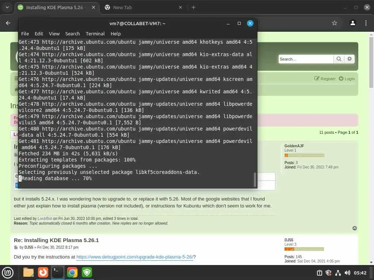Open the volume control tray icon
Screen dimensions: 374x280
(347, 273)
